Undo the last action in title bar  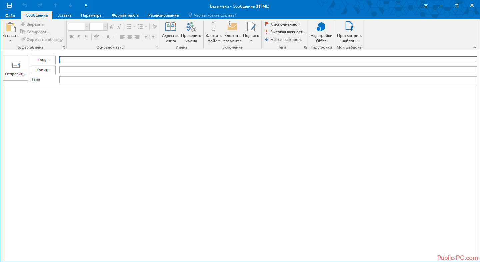[x=25, y=5]
